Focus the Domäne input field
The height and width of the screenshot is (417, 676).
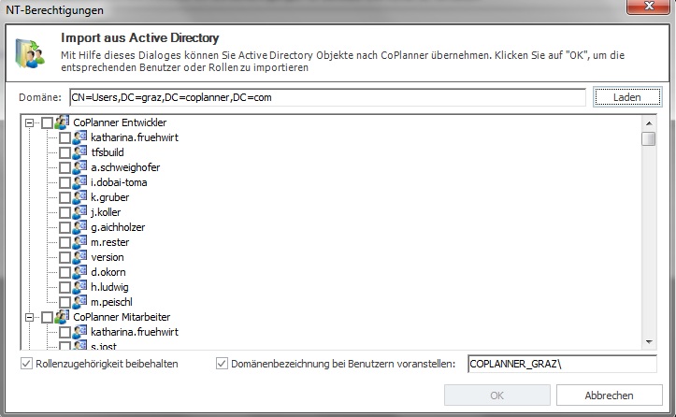point(327,97)
